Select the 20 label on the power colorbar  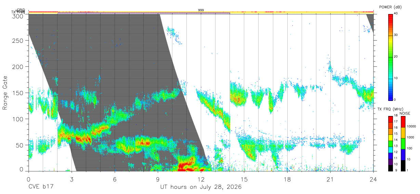click(396, 57)
